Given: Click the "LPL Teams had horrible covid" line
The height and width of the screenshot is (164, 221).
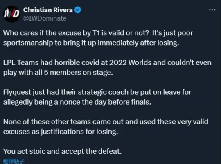Looking at the screenshot, I should (107, 63).
